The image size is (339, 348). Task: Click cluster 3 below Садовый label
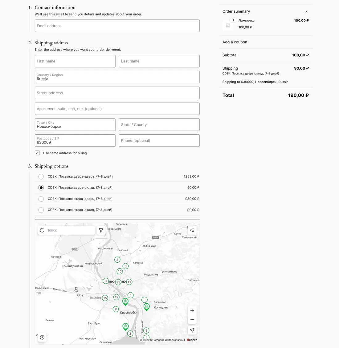tap(117, 260)
